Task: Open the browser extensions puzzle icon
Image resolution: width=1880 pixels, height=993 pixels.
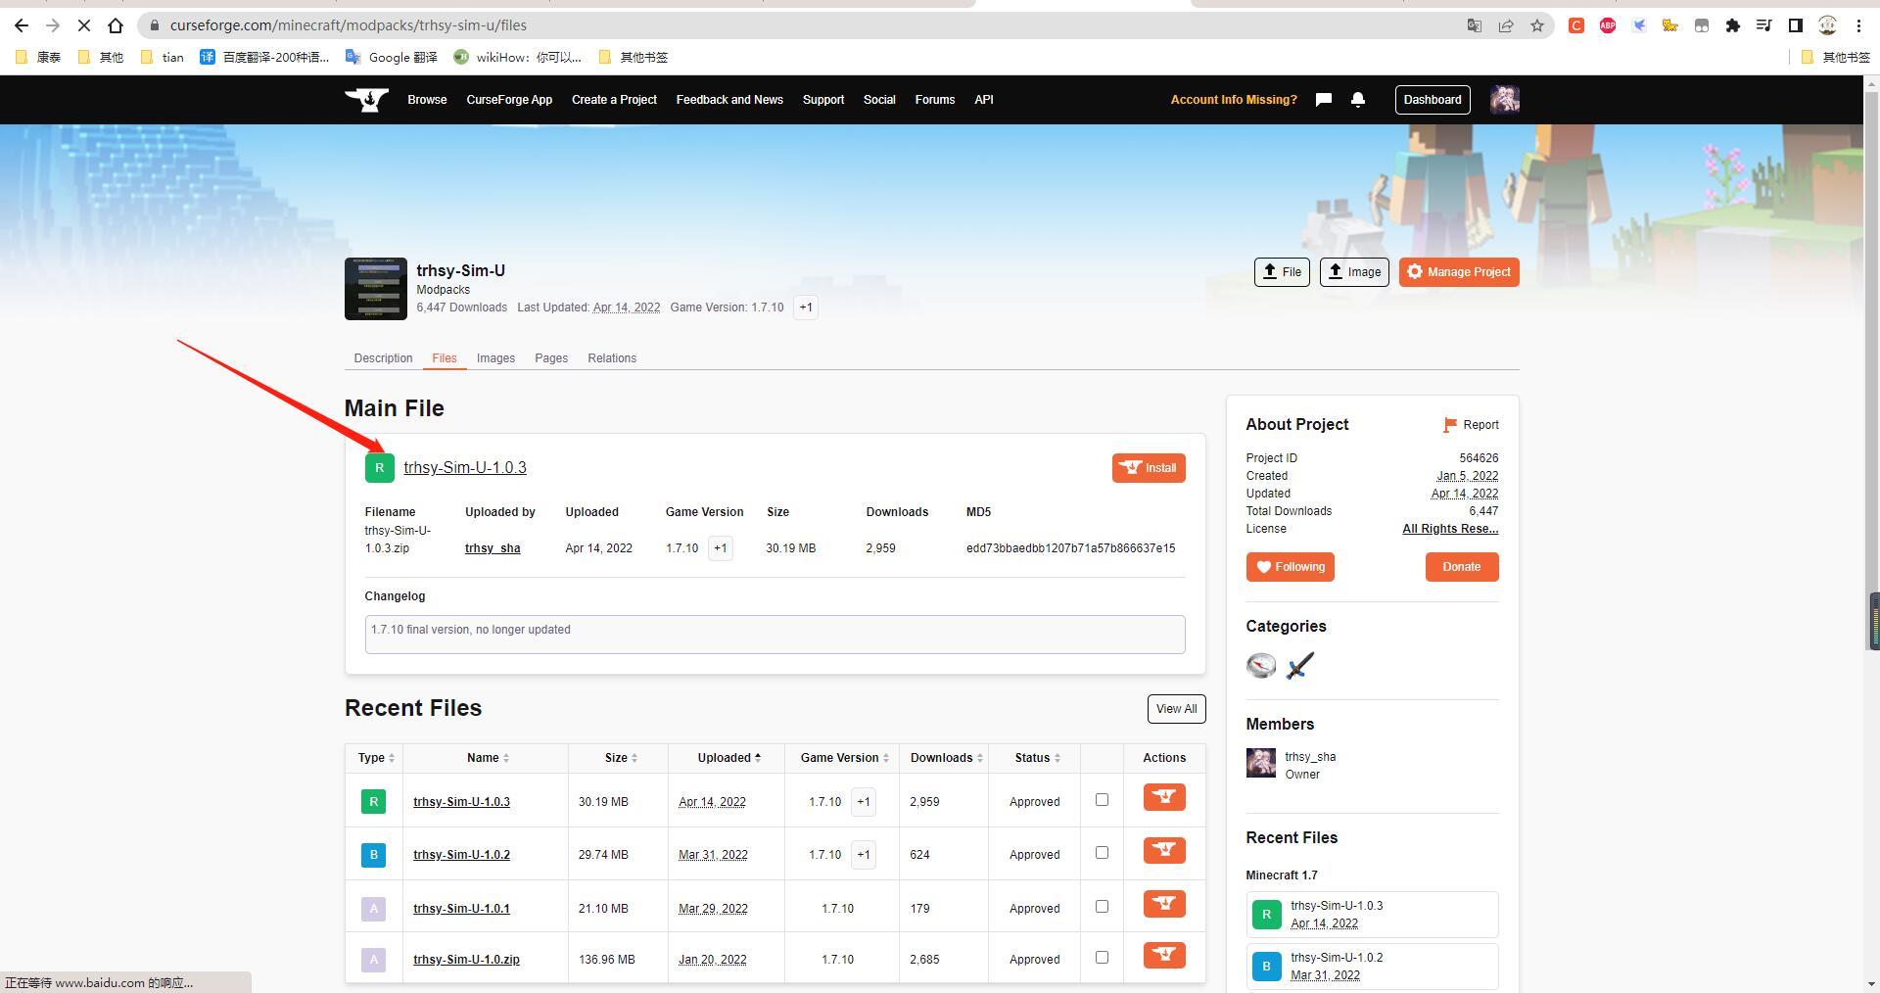Action: (1733, 25)
